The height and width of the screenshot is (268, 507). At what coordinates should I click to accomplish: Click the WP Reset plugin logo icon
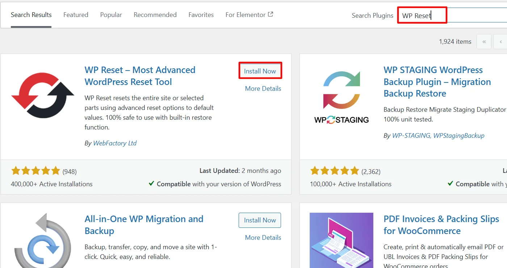[x=43, y=95]
